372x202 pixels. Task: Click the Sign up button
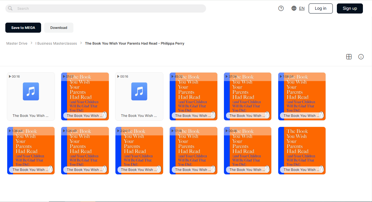pos(350,8)
